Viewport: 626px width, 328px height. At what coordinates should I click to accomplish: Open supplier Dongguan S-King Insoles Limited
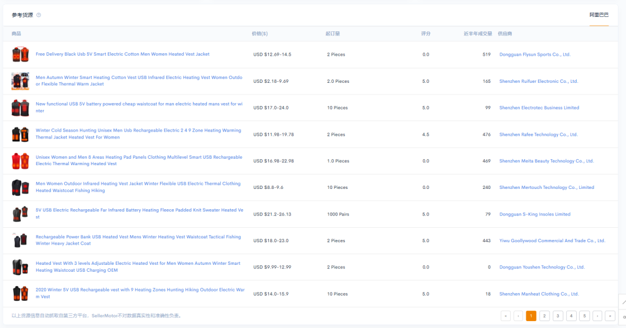pos(535,214)
